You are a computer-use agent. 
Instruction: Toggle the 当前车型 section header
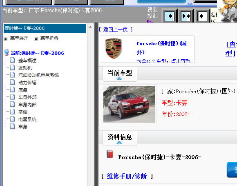[x=120, y=74]
